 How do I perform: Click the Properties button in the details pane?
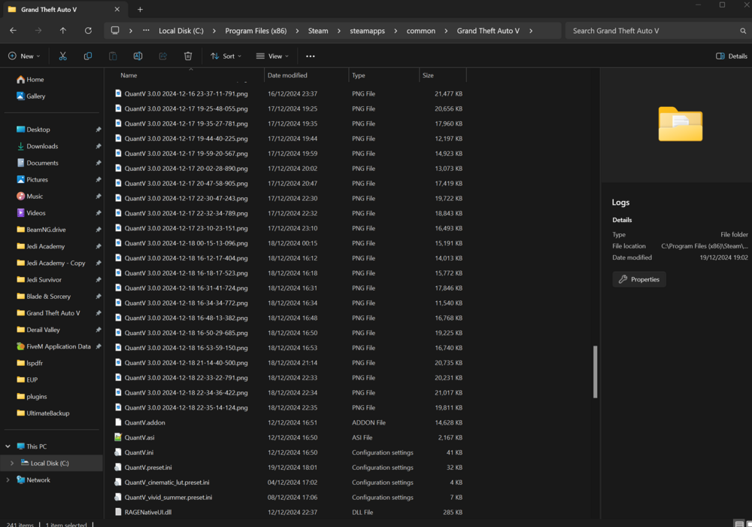tap(638, 279)
